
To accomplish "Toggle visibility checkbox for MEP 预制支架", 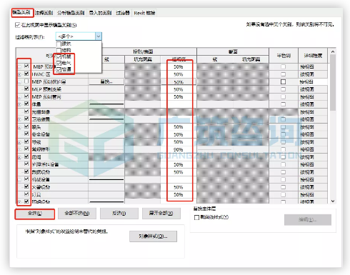I will tap(26, 89).
